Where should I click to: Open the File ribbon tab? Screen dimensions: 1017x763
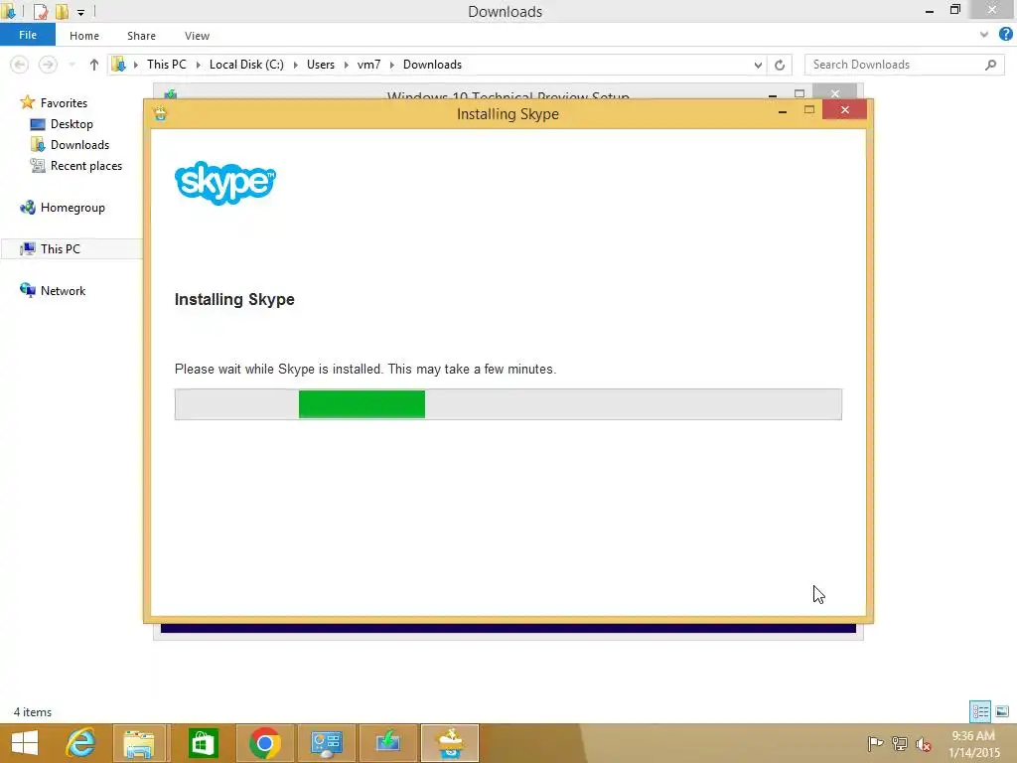(27, 35)
